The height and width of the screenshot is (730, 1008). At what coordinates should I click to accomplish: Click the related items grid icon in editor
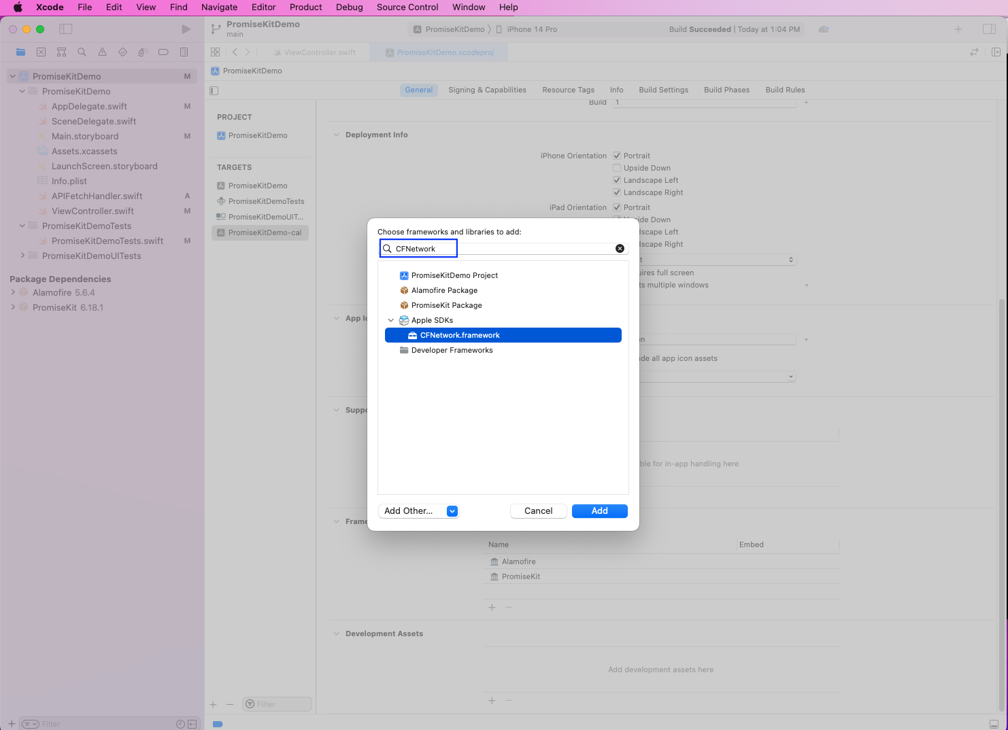(x=216, y=52)
